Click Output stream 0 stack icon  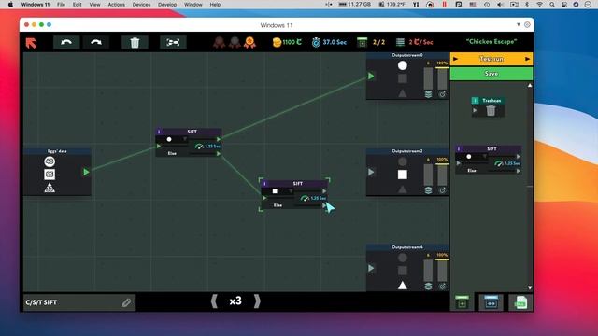pos(428,94)
